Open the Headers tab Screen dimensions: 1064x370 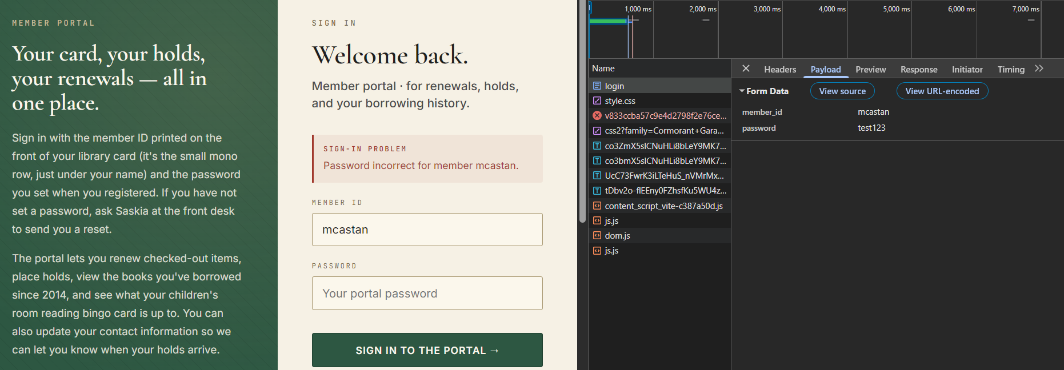click(780, 69)
